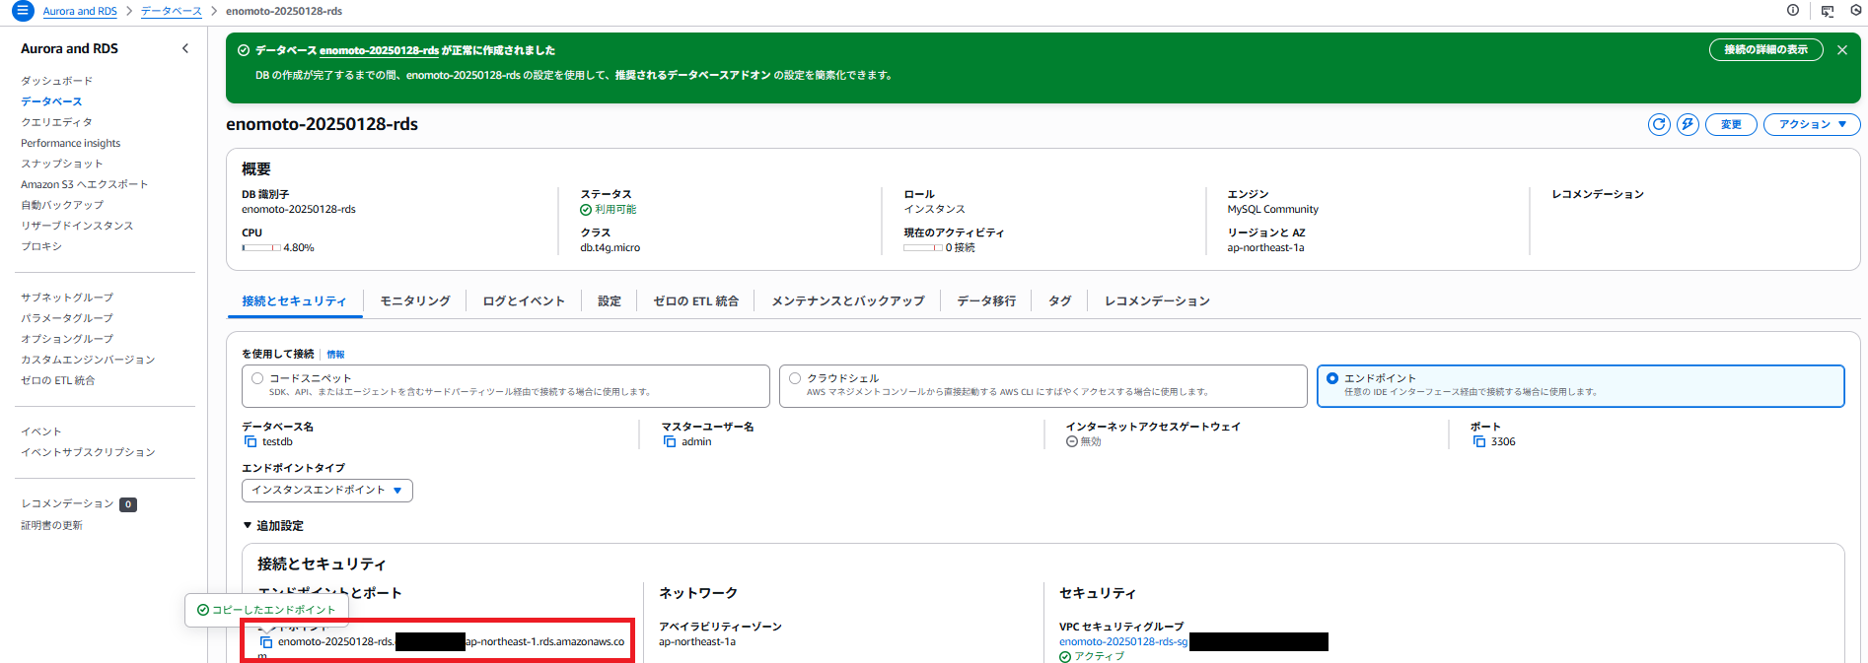Copy the master username admin
The image size is (1868, 663).
point(670,442)
